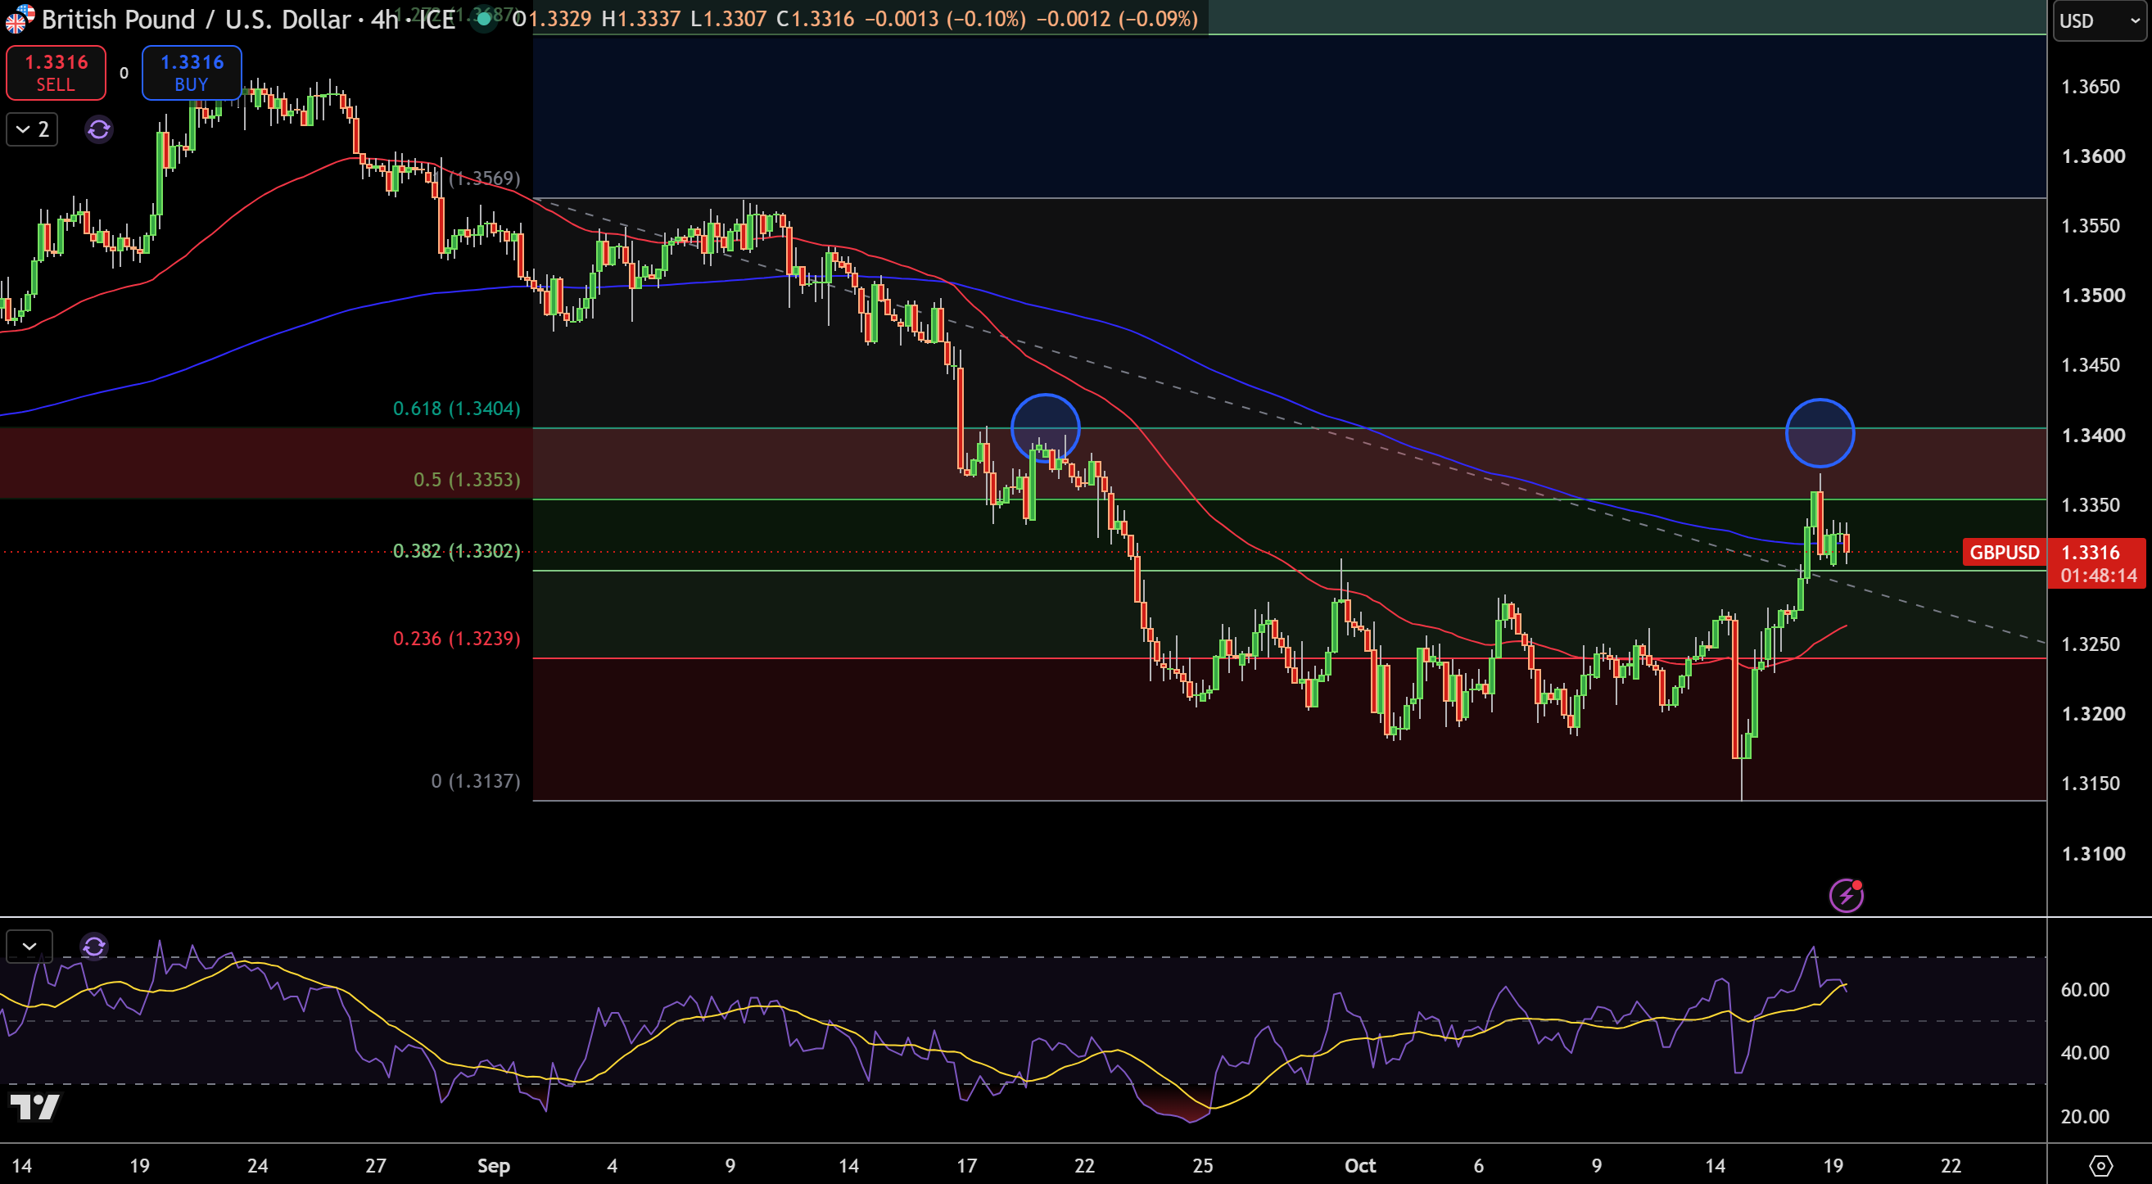Open the USD currency dropdown
Screen dimensions: 2152x1184
tap(2099, 21)
